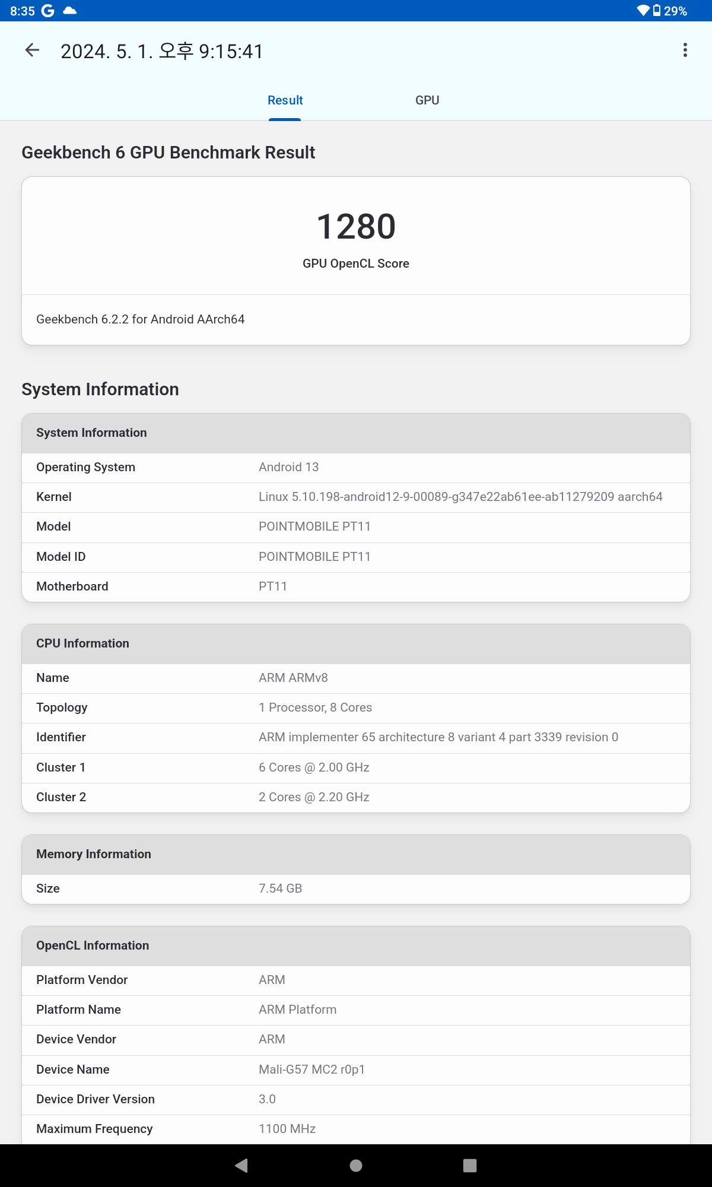712x1187 pixels.
Task: Click the Kernel row label
Action: pos(54,497)
